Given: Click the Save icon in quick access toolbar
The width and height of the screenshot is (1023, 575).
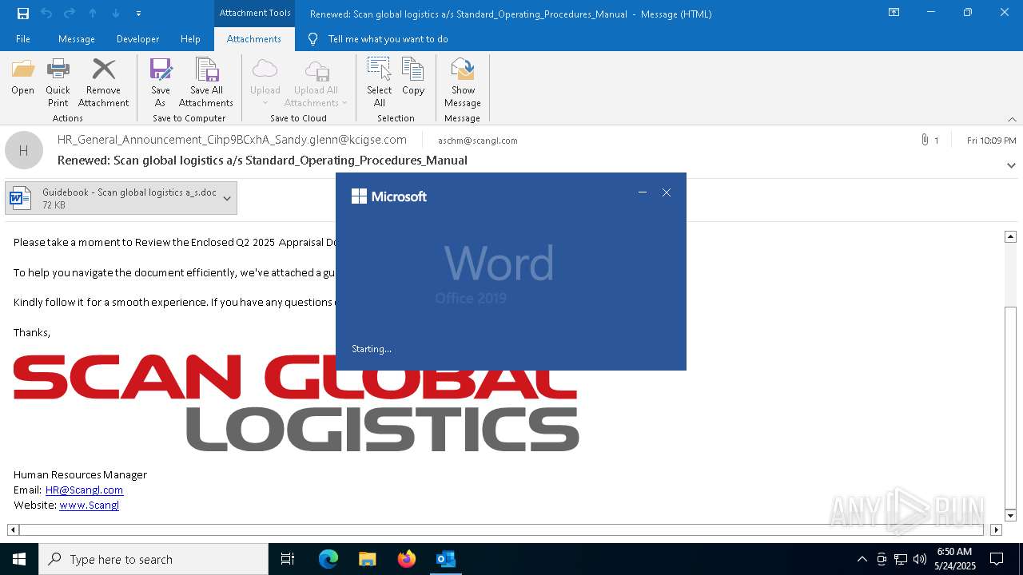Looking at the screenshot, I should tap(23, 14).
